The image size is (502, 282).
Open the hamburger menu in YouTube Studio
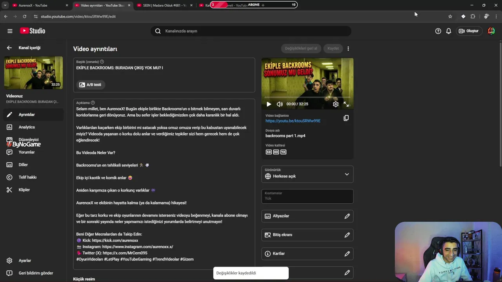point(10,31)
